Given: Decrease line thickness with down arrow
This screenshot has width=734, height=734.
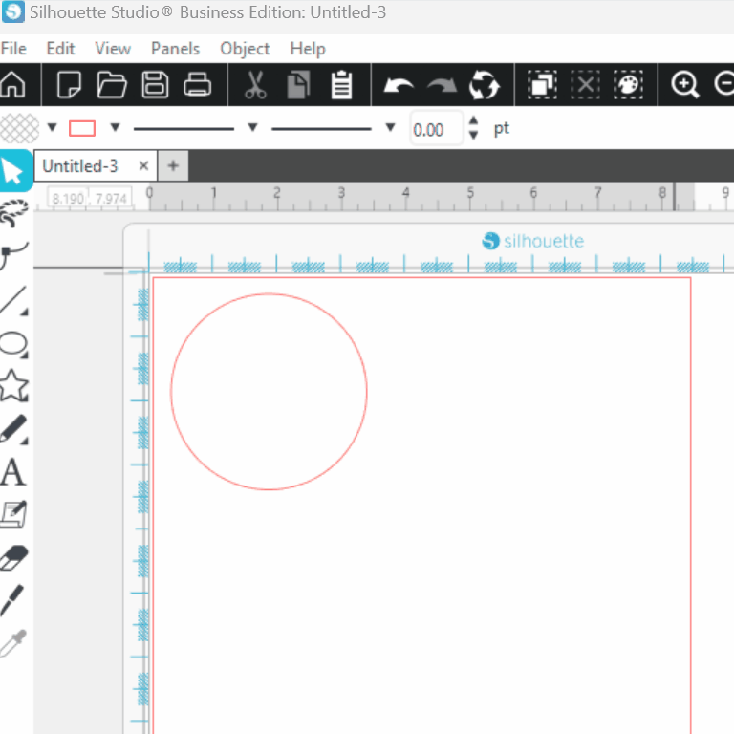Looking at the screenshot, I should tap(473, 136).
